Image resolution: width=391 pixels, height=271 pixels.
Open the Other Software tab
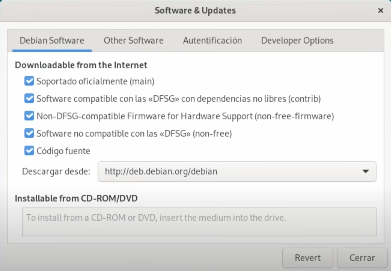[x=134, y=41]
